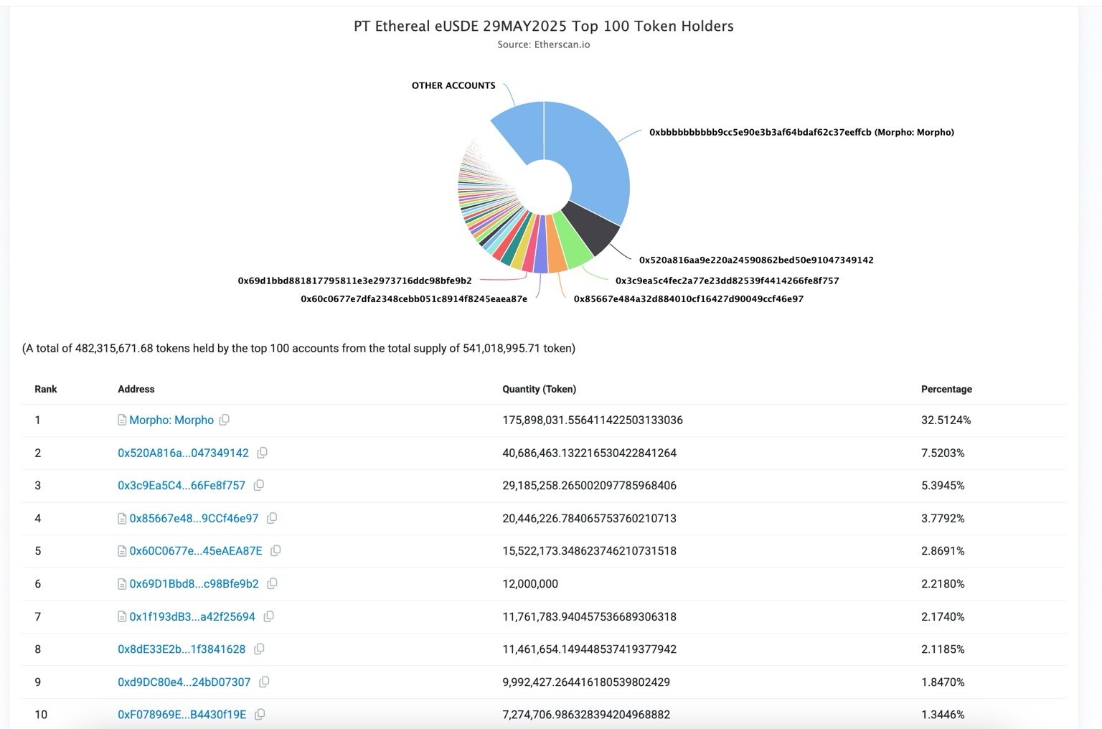
Task: Copy address 0x1f193dB3...a42f25694
Action: [269, 616]
